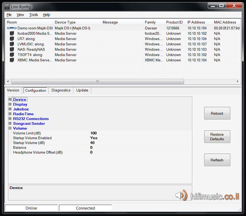Screen dimensions: 246x216
Task: Click the RS232 Connections heading link
Action: pos(31,119)
